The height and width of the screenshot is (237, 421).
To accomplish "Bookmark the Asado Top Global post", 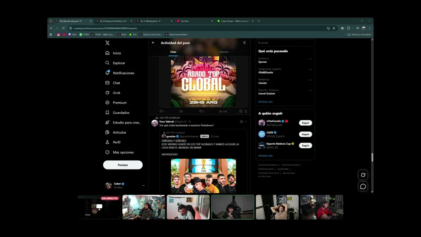I will 241,111.
